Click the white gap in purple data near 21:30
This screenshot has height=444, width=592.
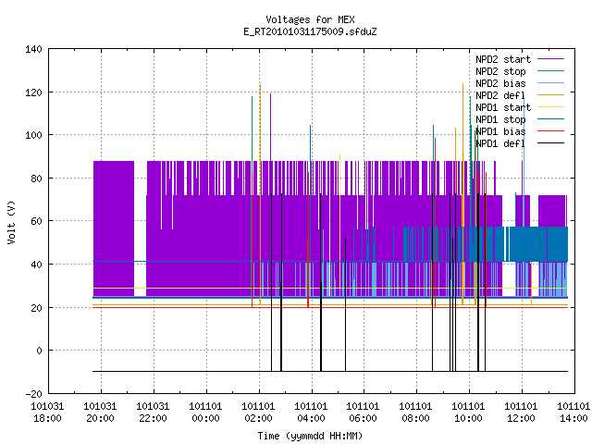(x=140, y=228)
